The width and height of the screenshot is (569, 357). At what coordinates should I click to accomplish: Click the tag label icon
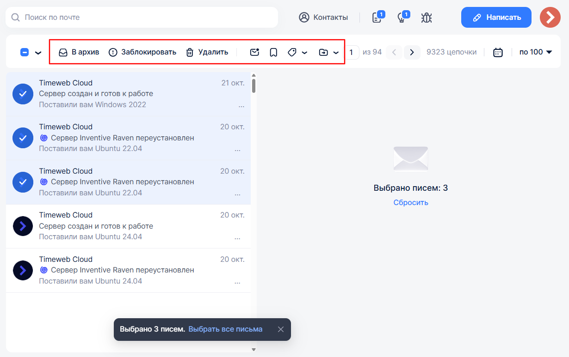pos(292,52)
